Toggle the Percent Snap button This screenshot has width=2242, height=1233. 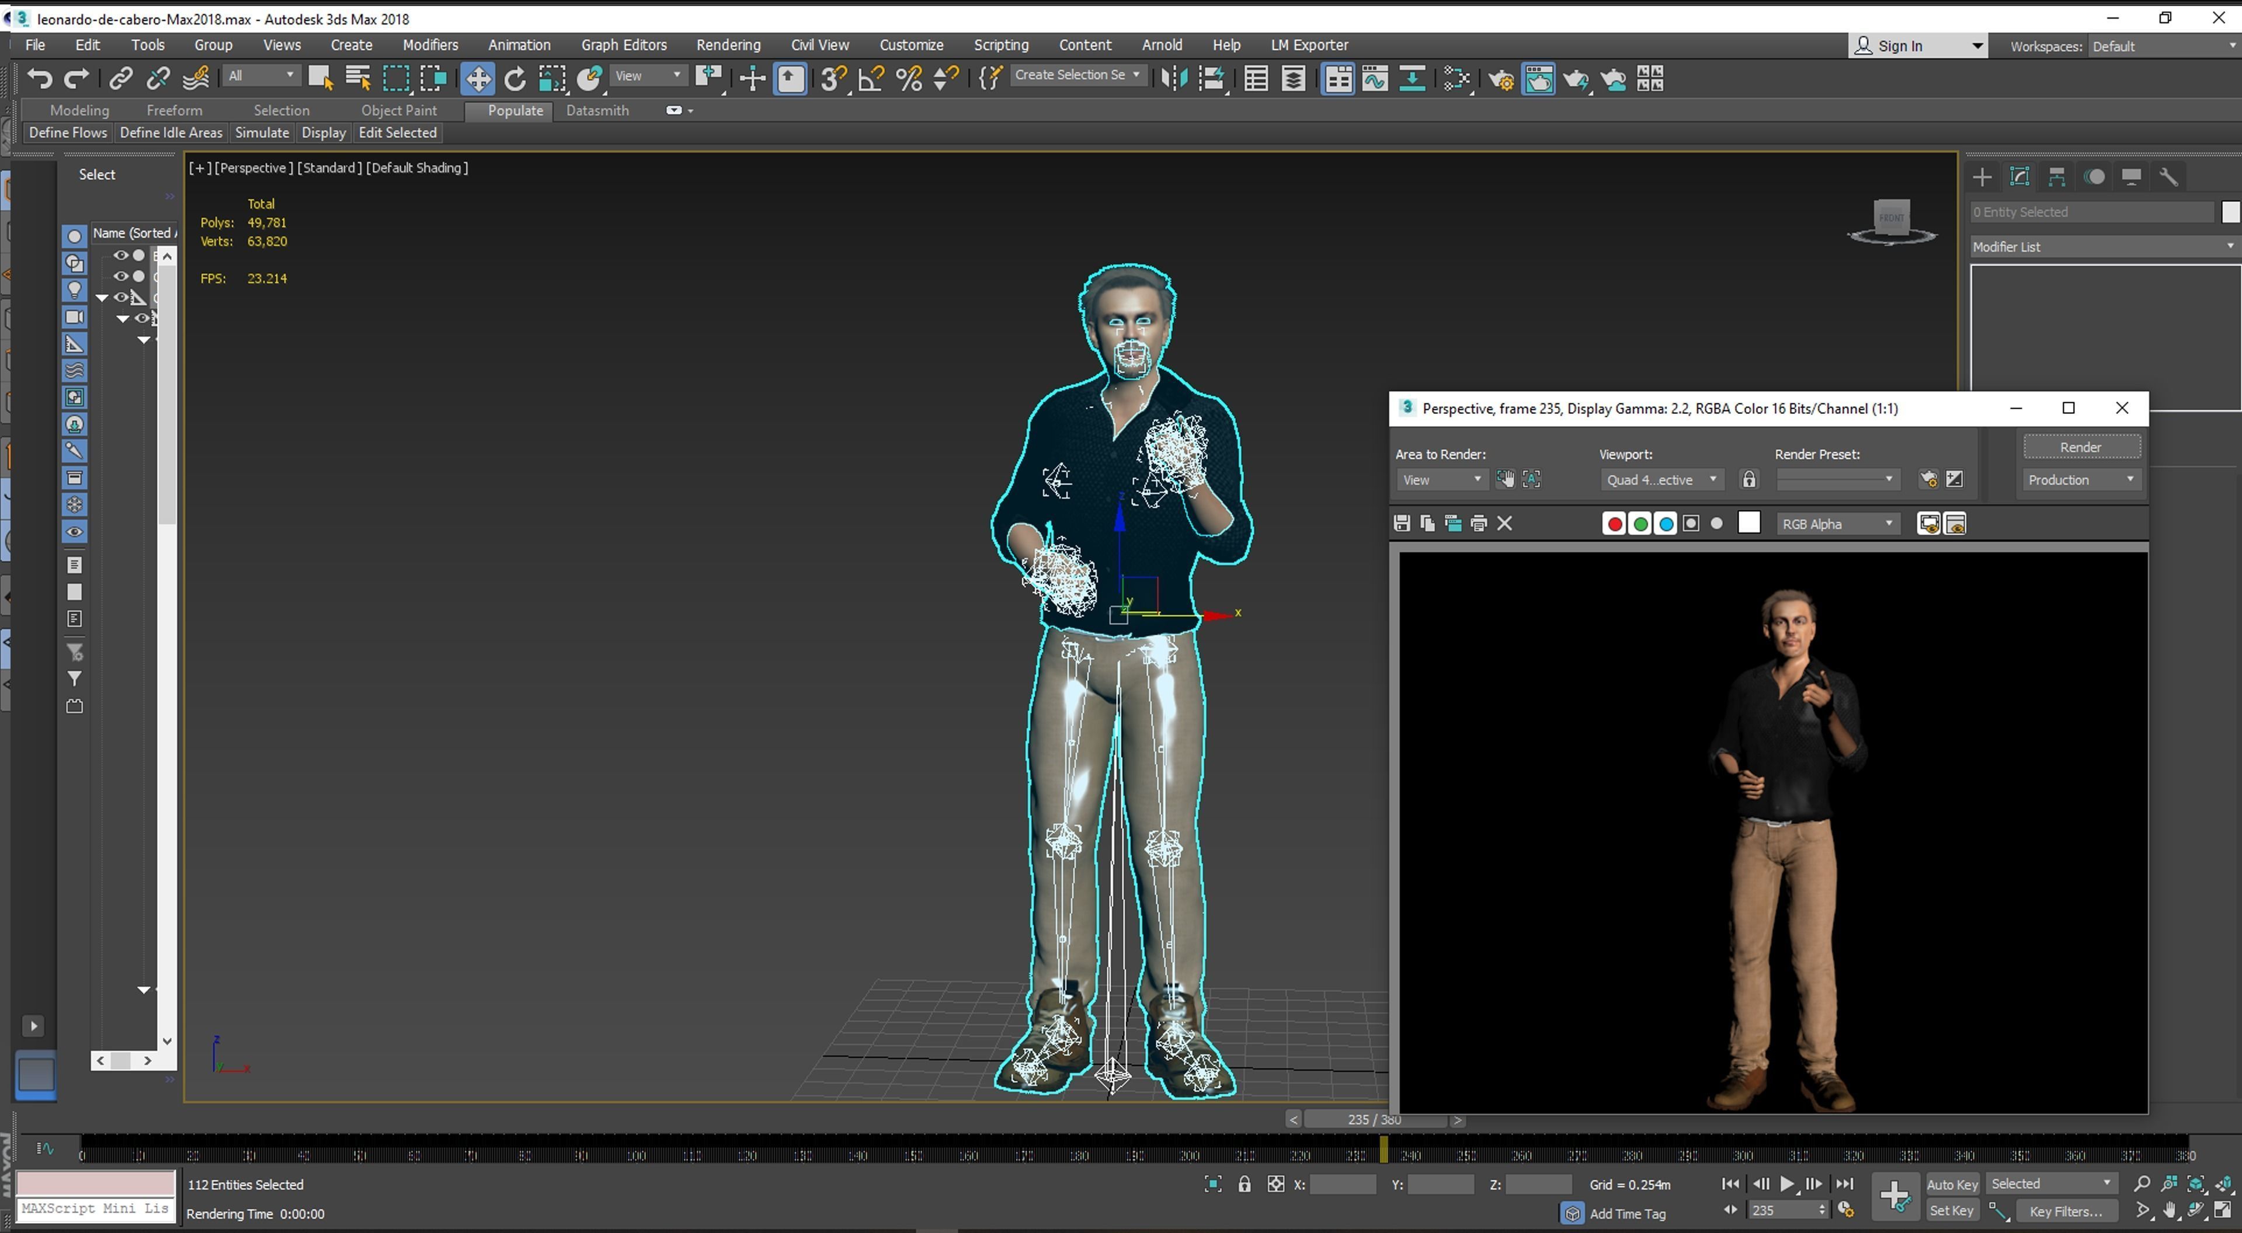click(909, 78)
